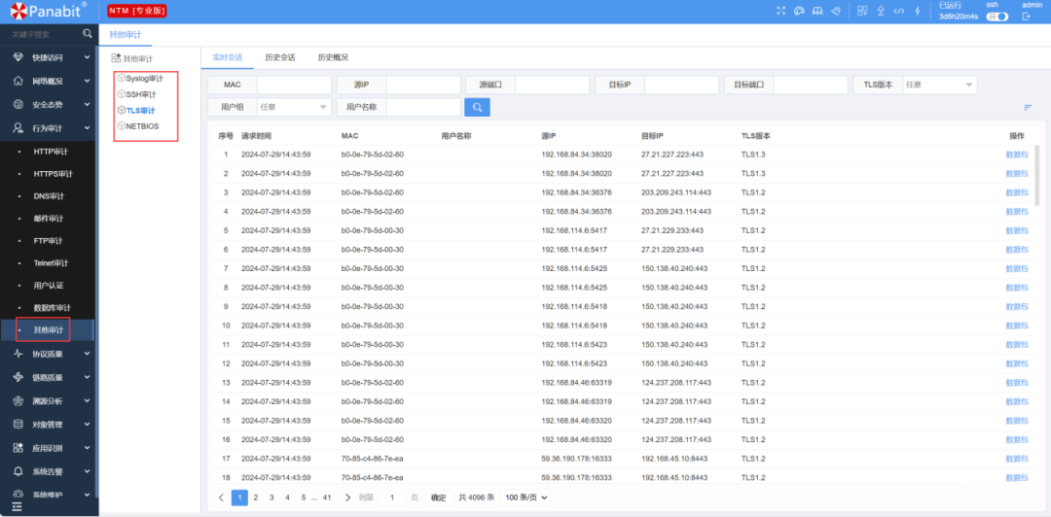
Task: Go to page 2
Action: 255,498
